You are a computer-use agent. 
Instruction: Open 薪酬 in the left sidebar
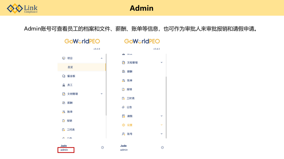point(70,103)
